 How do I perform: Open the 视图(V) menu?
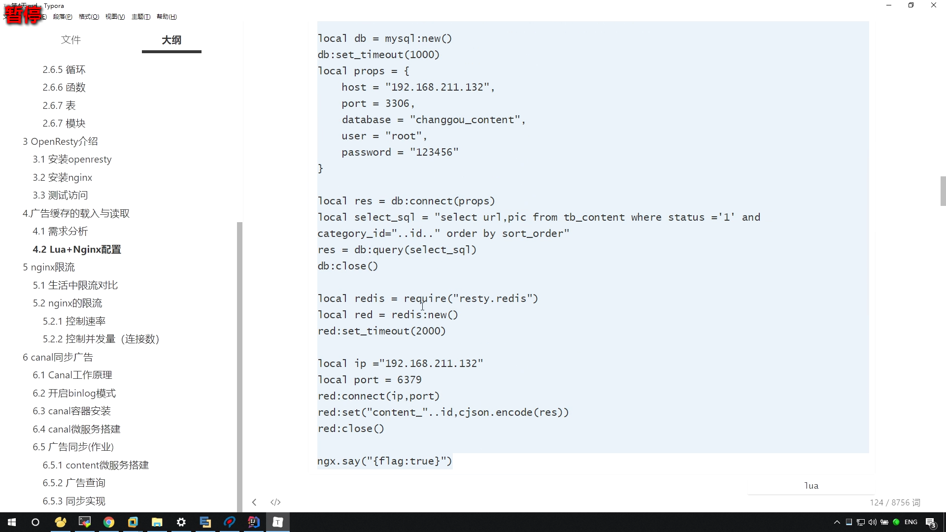point(115,17)
